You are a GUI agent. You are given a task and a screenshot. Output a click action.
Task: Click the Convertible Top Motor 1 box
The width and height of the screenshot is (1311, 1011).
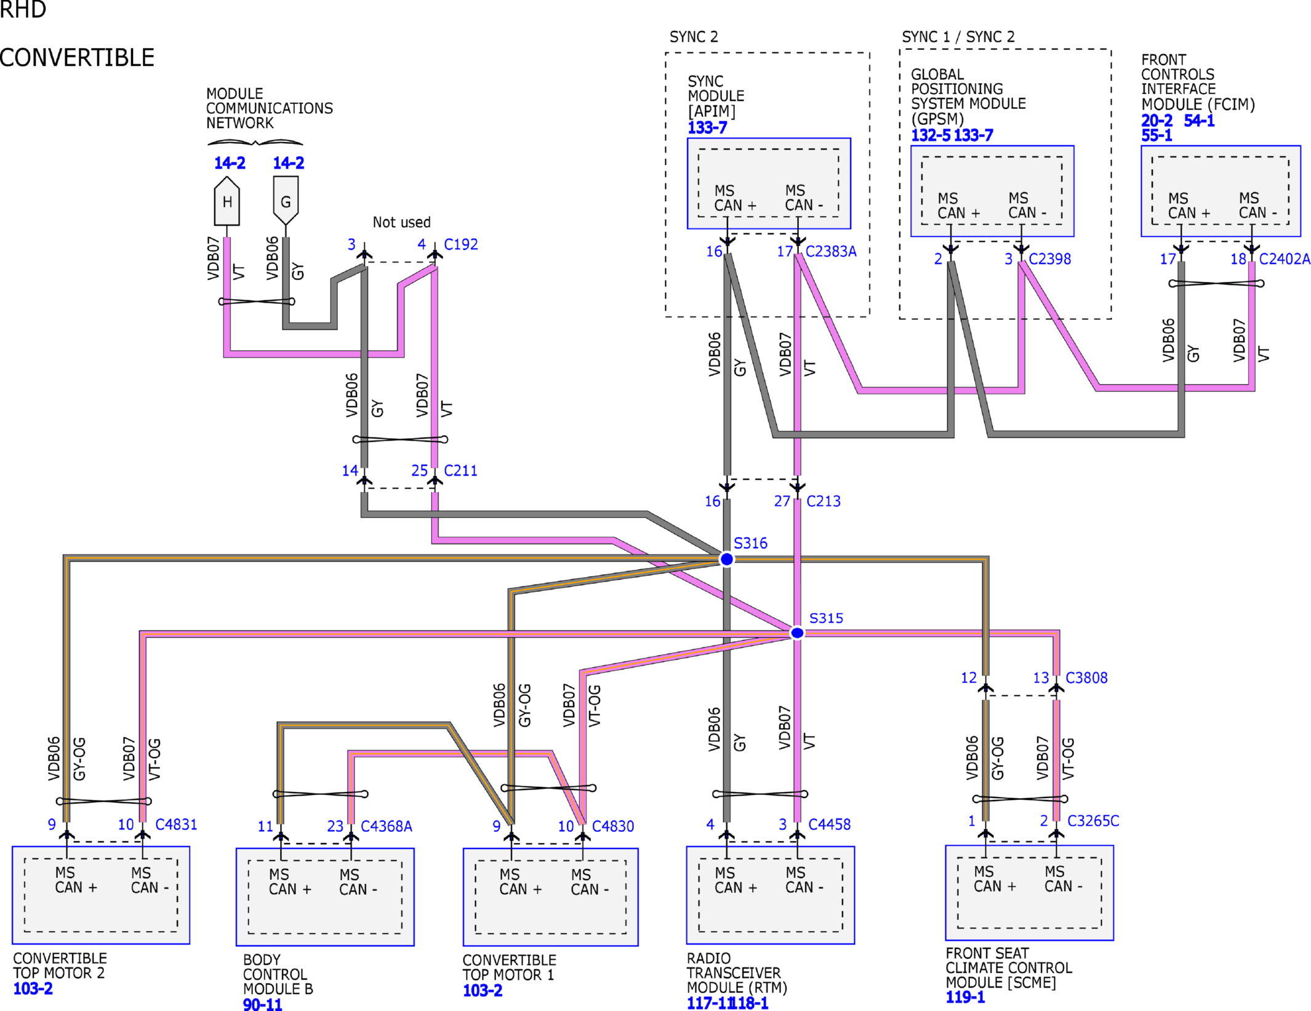click(x=550, y=897)
